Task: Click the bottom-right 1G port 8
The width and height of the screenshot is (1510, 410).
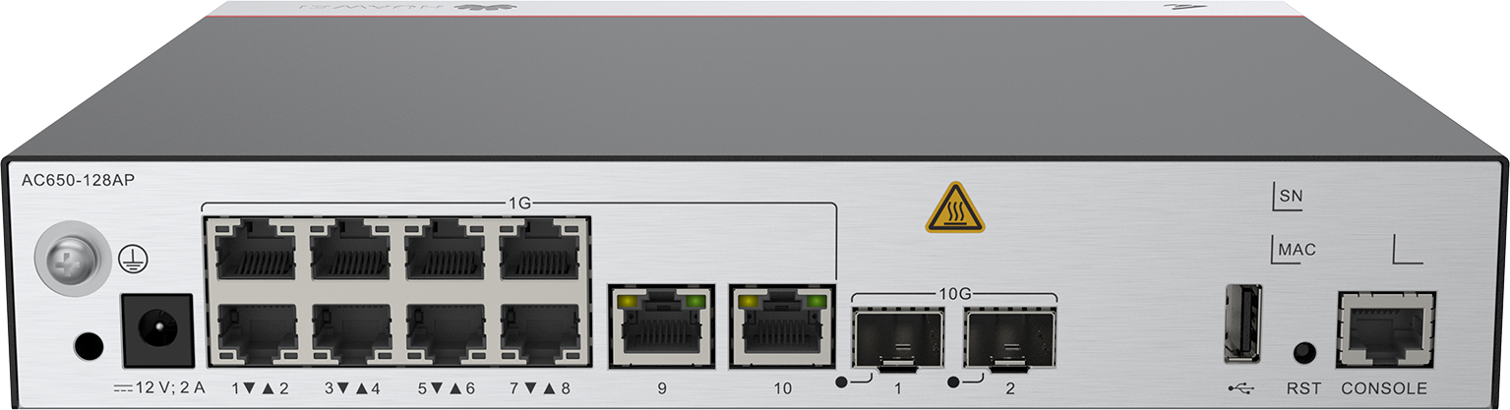Action: (539, 332)
